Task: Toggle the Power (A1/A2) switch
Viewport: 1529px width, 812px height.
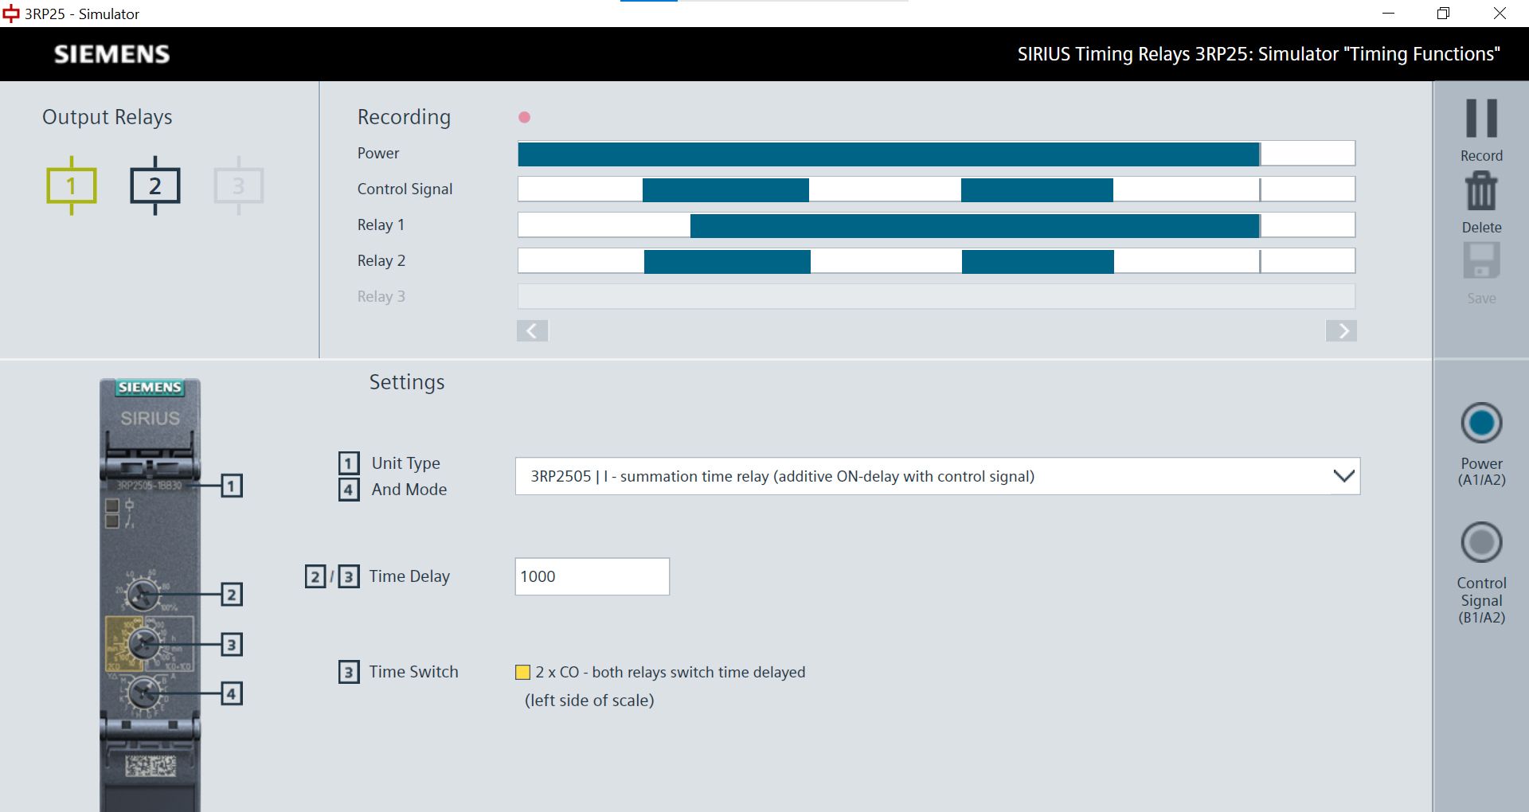Action: [x=1481, y=423]
